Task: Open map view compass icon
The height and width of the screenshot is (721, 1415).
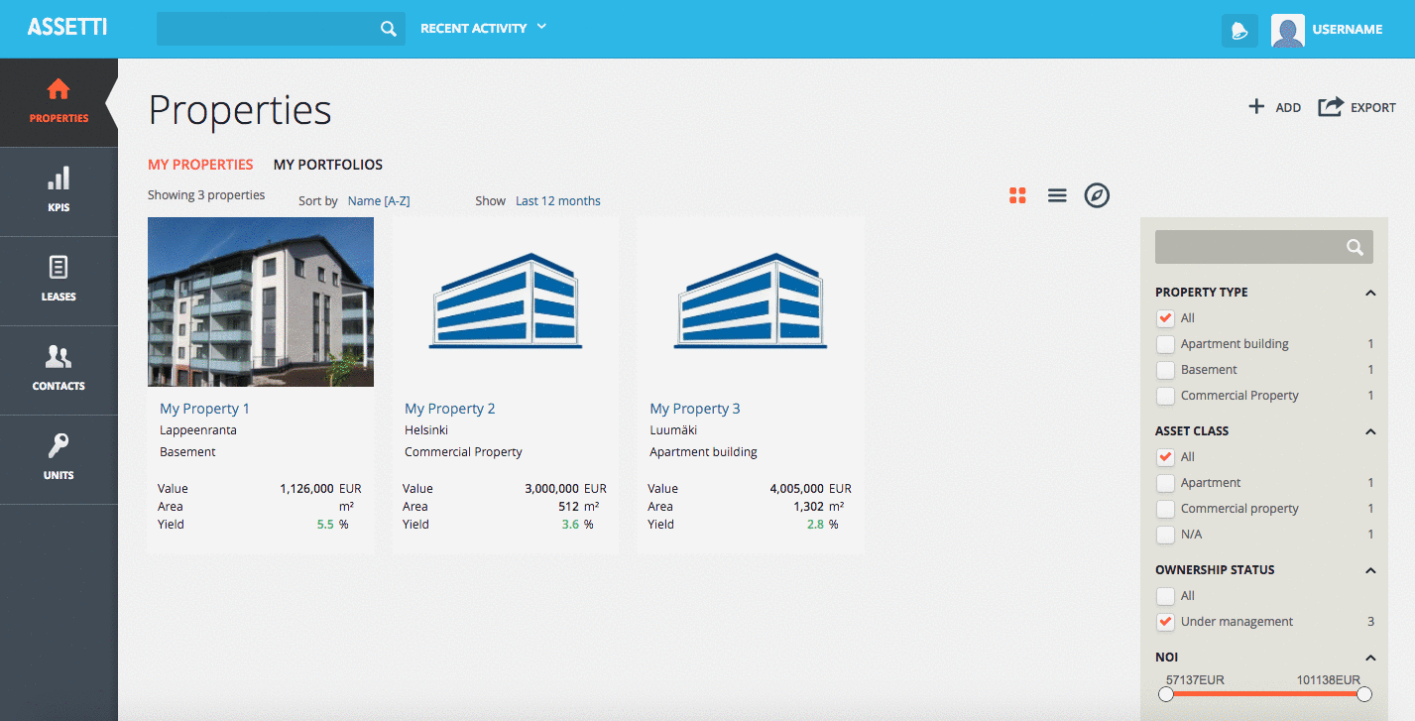Action: (x=1096, y=195)
